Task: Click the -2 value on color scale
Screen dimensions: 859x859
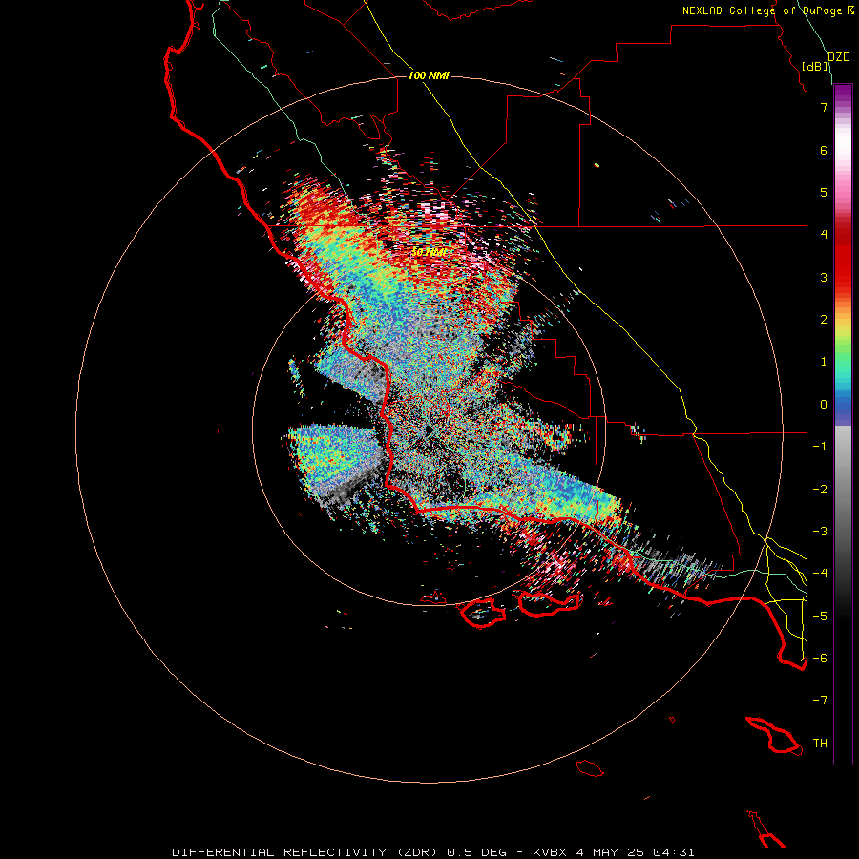Action: [x=820, y=490]
